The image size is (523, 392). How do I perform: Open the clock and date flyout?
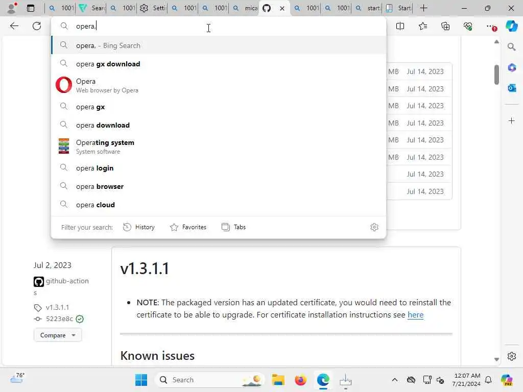pyautogui.click(x=466, y=380)
